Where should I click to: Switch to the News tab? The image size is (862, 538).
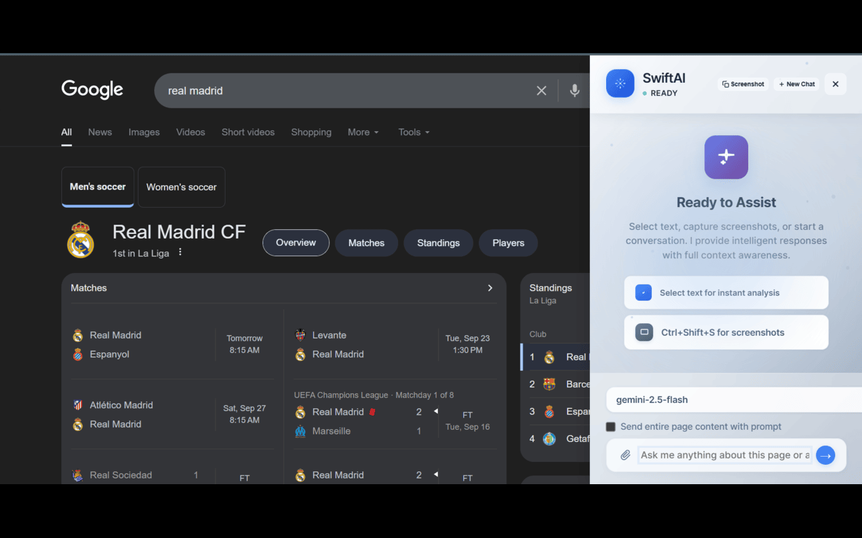coord(100,132)
